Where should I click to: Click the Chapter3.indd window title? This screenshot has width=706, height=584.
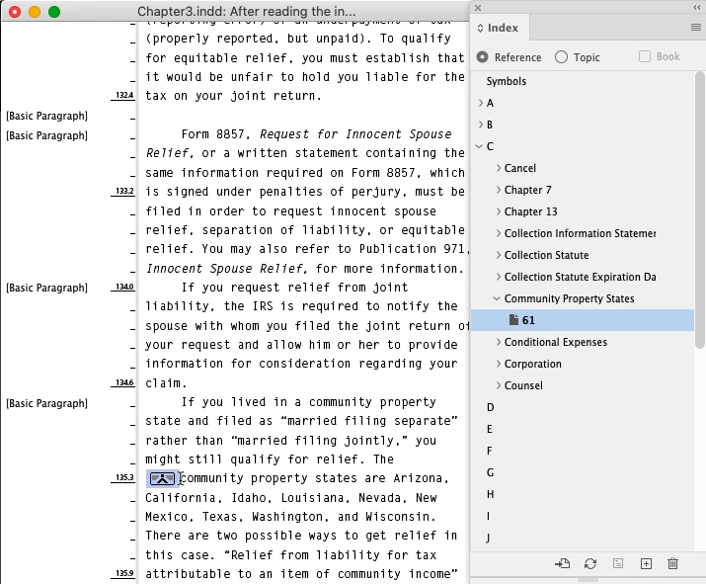pyautogui.click(x=246, y=11)
